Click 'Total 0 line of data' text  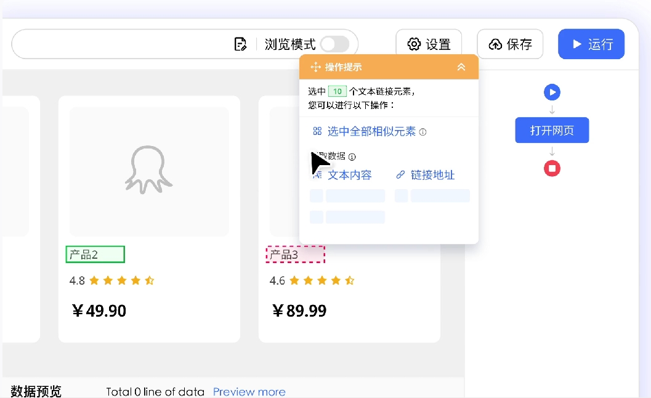coord(155,392)
